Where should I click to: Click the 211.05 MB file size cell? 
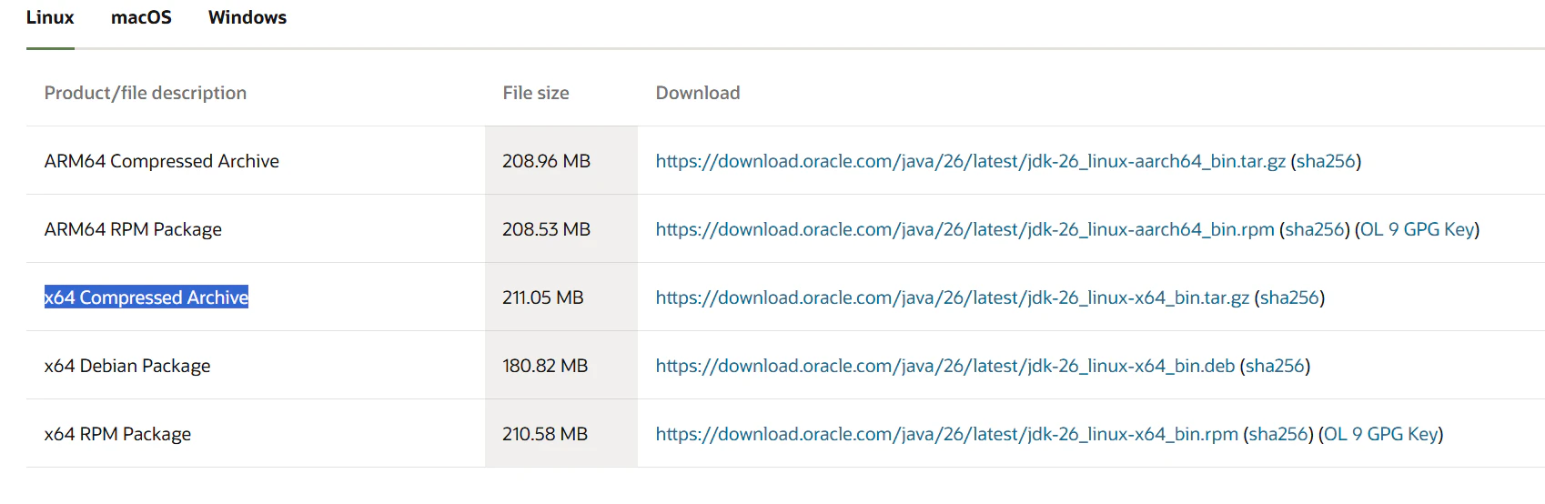coord(560,297)
